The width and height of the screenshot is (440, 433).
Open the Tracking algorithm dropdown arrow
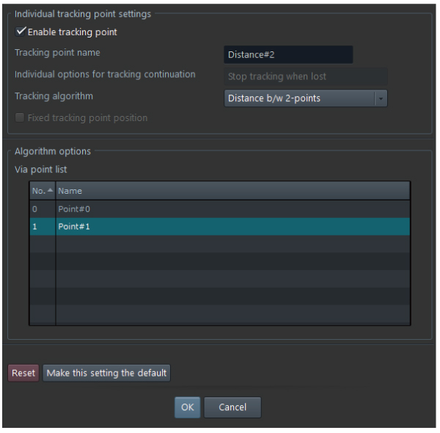(x=380, y=98)
